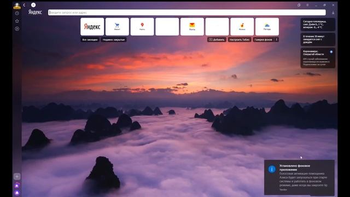This screenshot has height=197, width=350.
Task: Click the Недавно закрытые button
Action: point(114,39)
